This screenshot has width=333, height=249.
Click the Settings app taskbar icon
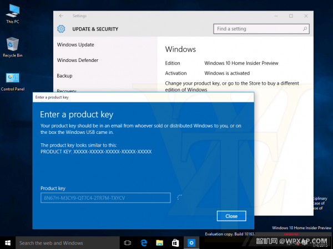[x=191, y=243]
